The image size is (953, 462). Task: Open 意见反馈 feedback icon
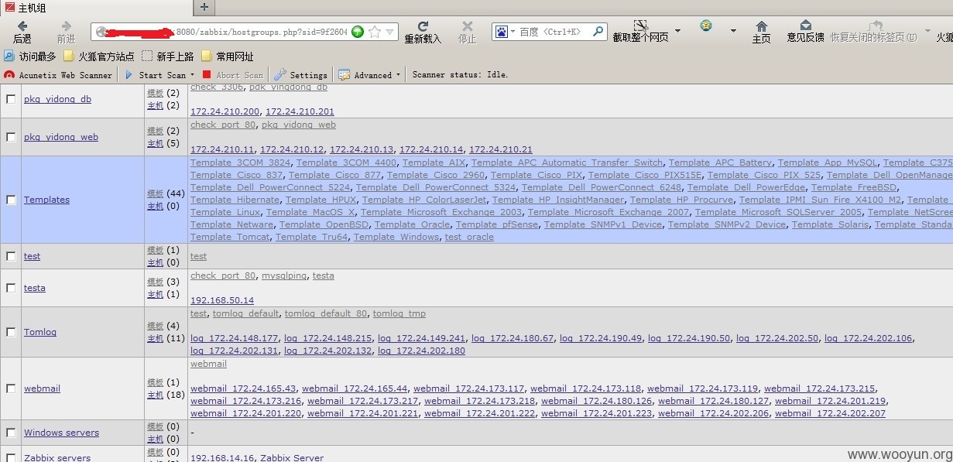click(805, 32)
